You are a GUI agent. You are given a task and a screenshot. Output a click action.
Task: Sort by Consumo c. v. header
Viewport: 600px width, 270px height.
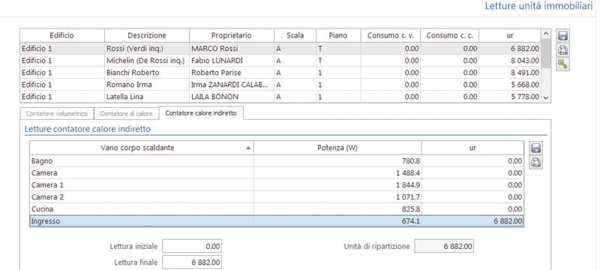(390, 35)
